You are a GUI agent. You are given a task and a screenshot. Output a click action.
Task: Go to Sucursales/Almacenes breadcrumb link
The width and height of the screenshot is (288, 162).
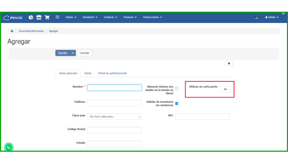click(31, 31)
